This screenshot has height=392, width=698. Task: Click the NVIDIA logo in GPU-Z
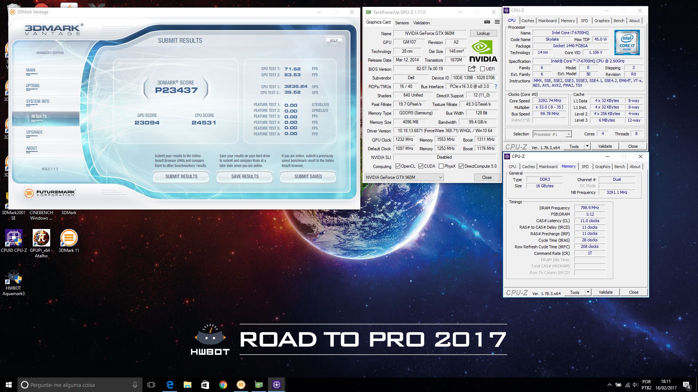pyautogui.click(x=483, y=51)
